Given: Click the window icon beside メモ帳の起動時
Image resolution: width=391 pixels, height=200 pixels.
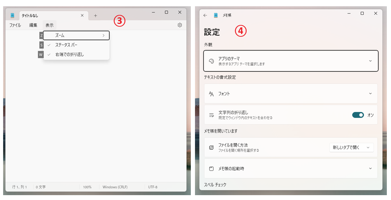Looking at the screenshot, I should pos(212,169).
